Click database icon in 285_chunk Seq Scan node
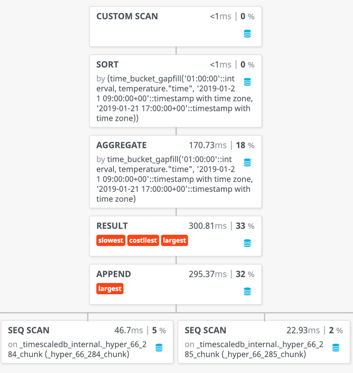The image size is (353, 373). (336, 348)
